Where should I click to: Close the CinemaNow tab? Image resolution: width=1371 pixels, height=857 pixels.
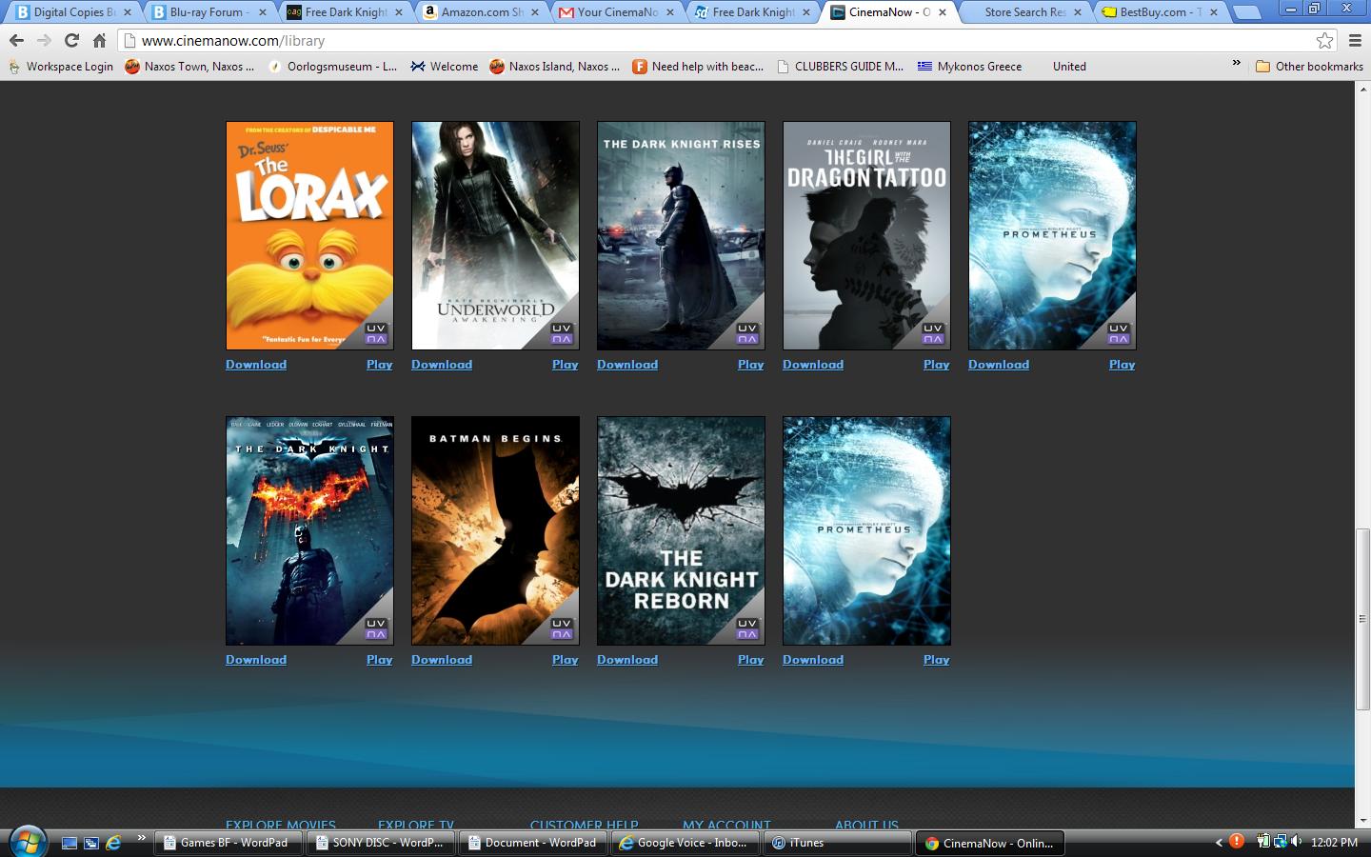click(943, 12)
